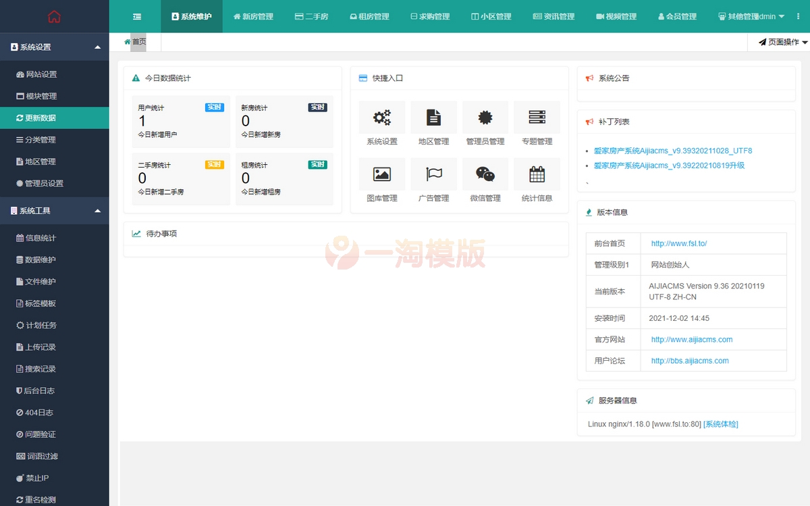Collapse the 系统工具 section chevron

coord(97,210)
